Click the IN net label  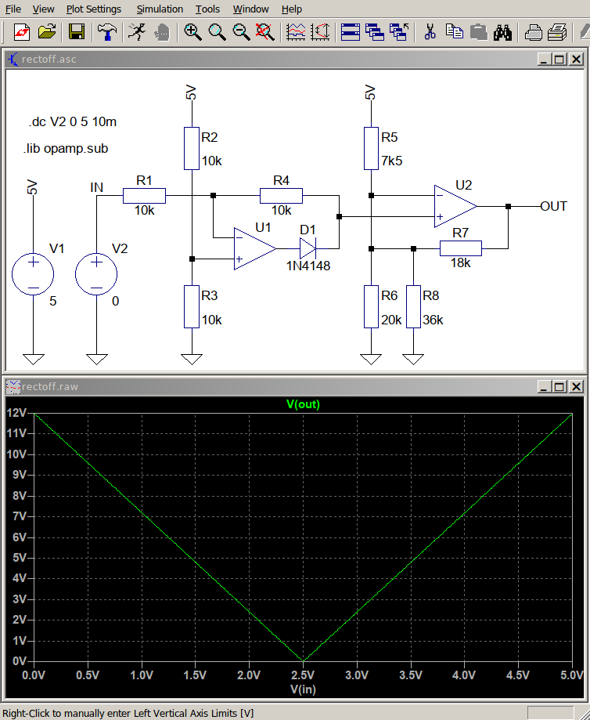point(97,187)
